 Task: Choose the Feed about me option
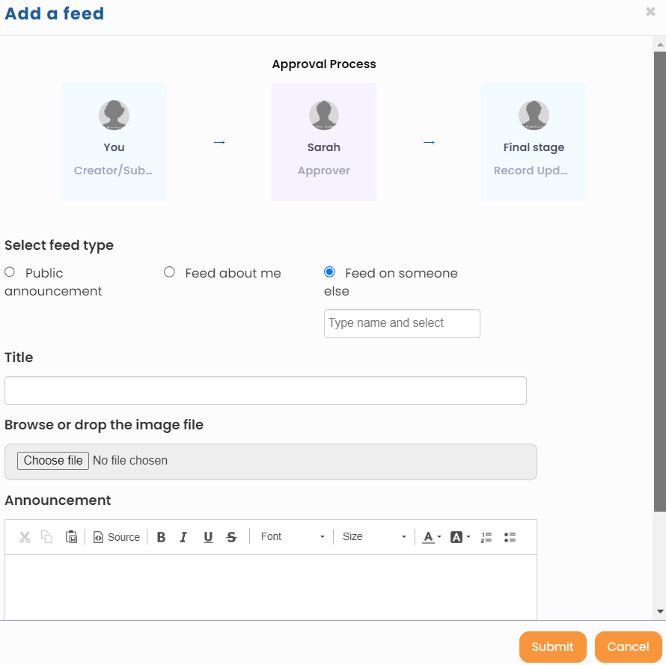[x=169, y=272]
